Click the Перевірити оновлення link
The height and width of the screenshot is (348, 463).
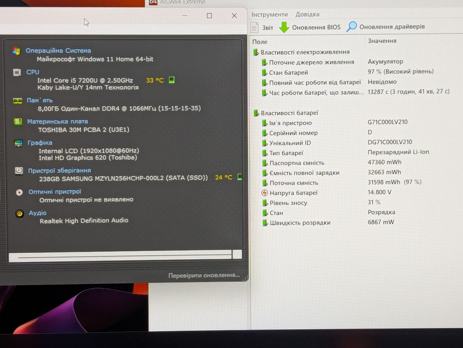[x=204, y=275]
